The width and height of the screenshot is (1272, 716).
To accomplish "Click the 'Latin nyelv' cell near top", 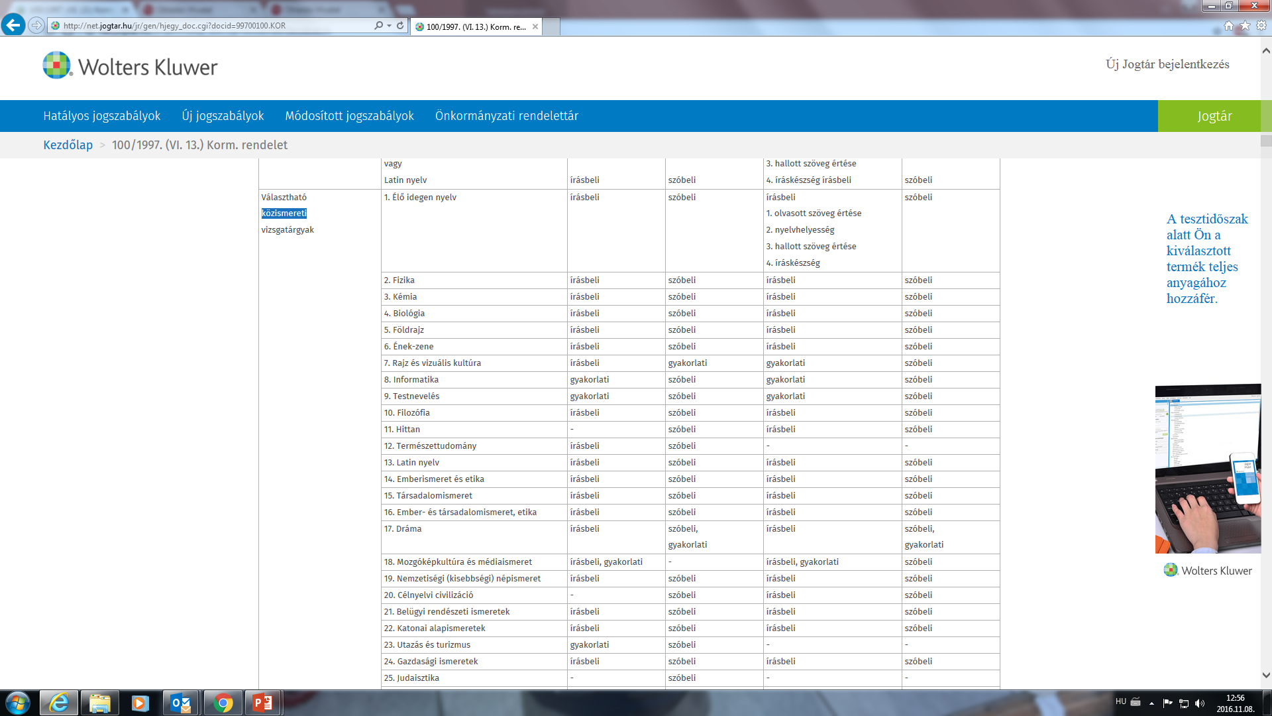I will pos(405,180).
